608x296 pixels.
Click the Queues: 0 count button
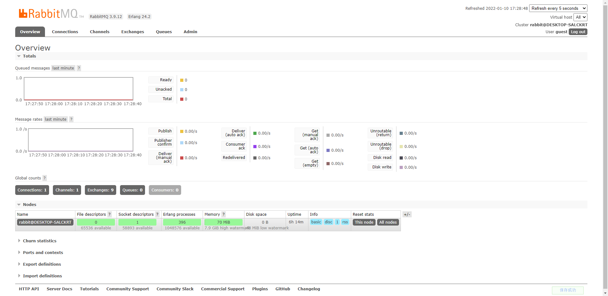click(132, 190)
